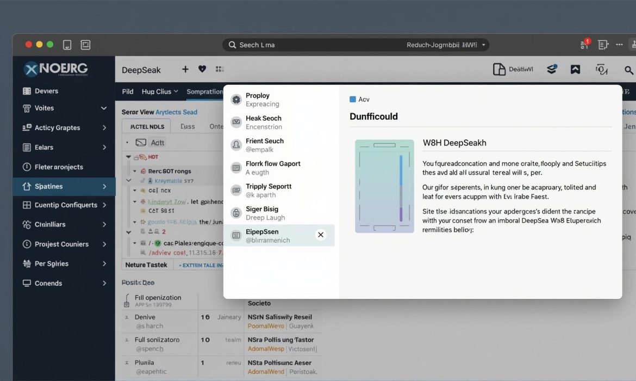
Task: Remove EipepSsen entry with X button
Action: tap(320, 235)
